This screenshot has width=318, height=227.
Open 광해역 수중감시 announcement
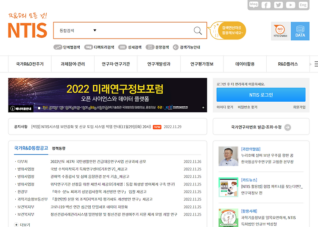click(89, 177)
